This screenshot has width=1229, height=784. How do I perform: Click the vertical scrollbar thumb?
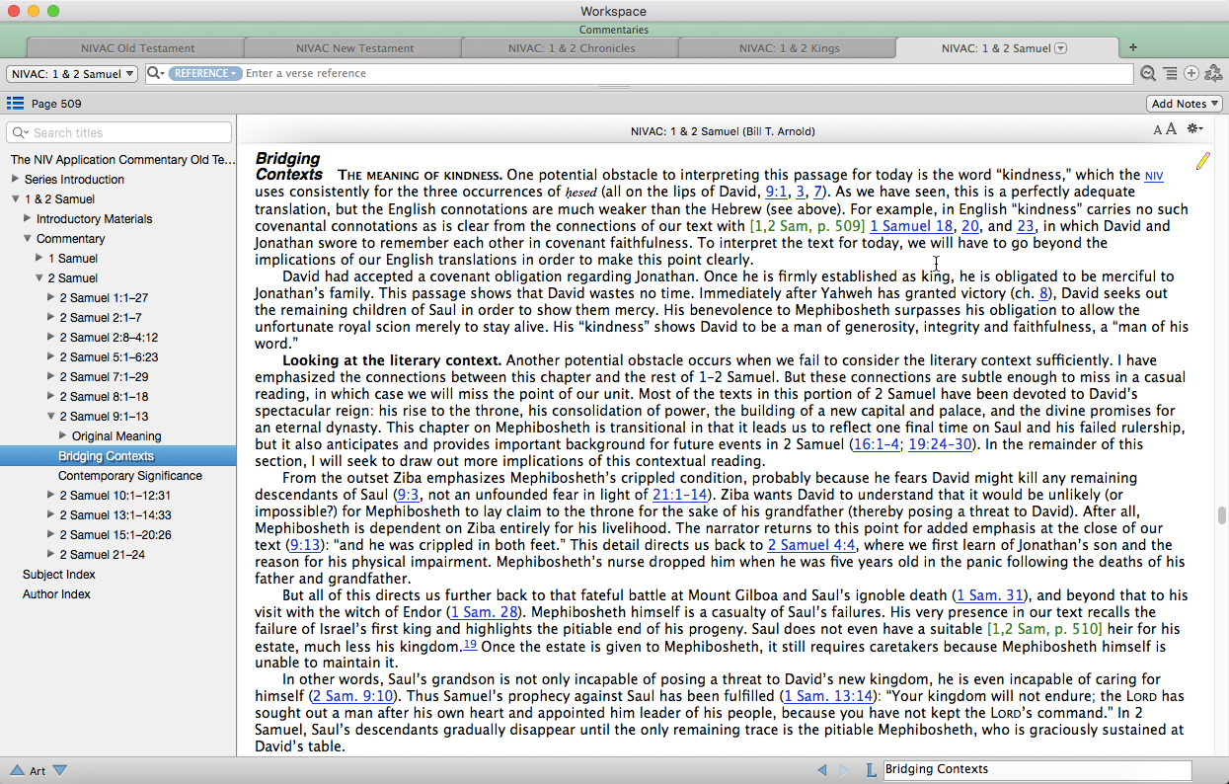[x=1222, y=515]
